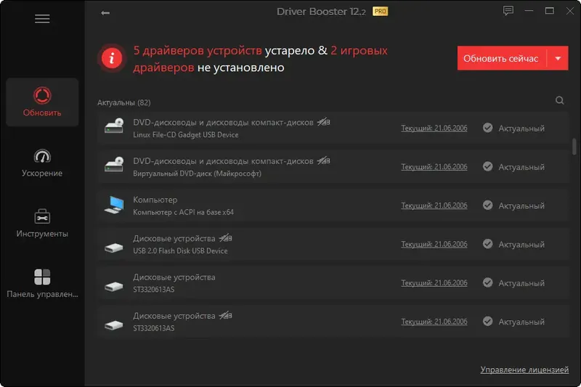Open current version link for Linux File-CD Gadget

[x=434, y=128]
